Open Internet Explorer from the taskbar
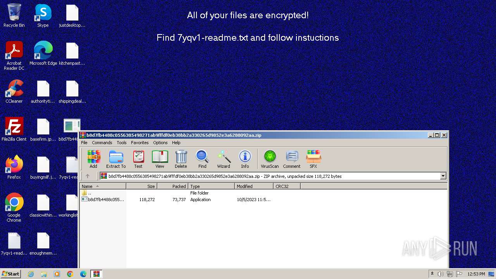This screenshot has width=496, height=279. click(31, 274)
